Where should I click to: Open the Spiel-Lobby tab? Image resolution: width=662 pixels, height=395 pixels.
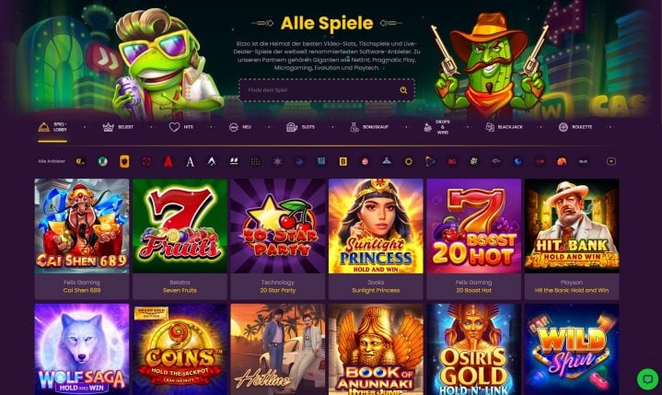[x=52, y=127]
